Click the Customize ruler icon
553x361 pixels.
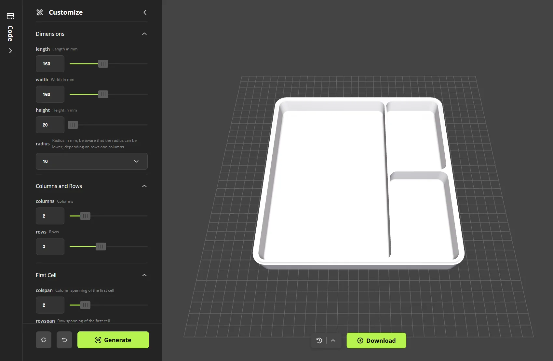click(40, 12)
